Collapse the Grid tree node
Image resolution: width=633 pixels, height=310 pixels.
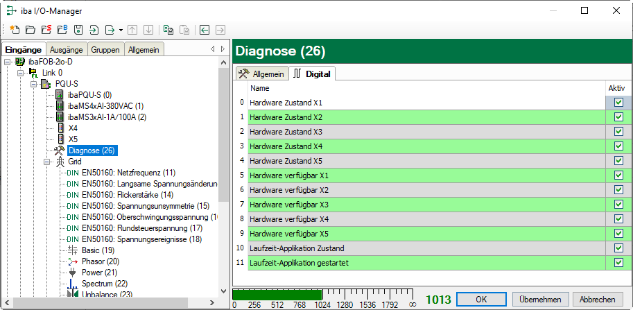[x=48, y=162]
